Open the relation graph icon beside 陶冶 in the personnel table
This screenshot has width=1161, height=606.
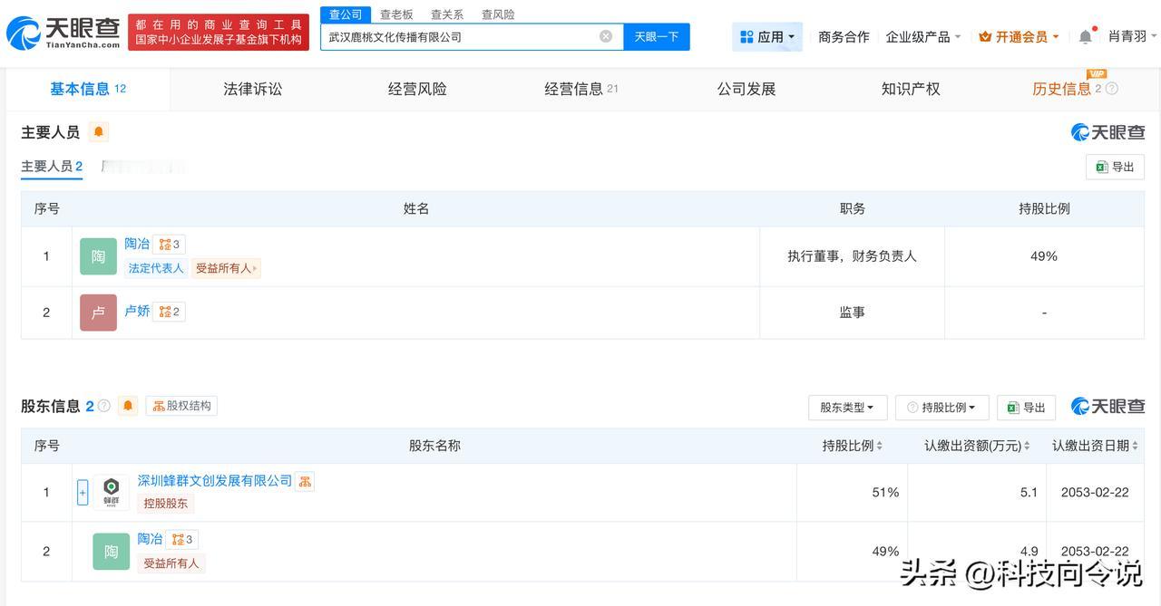(x=169, y=244)
